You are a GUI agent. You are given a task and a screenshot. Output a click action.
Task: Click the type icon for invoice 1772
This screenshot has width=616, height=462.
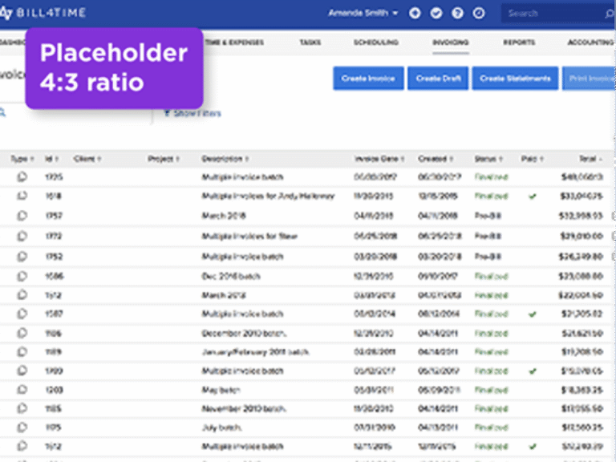pos(22,236)
